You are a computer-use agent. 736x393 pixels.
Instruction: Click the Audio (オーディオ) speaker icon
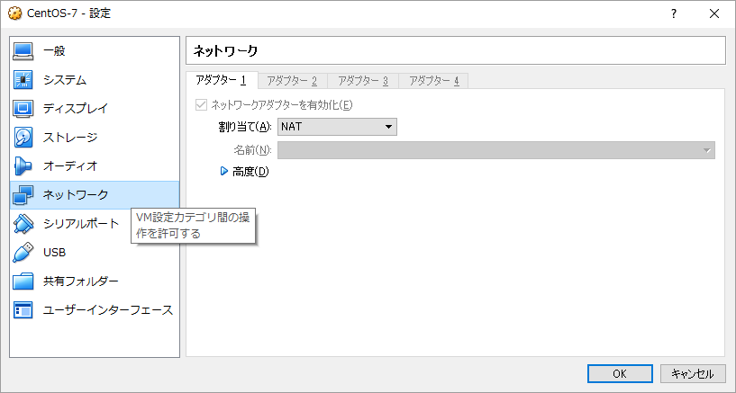pyautogui.click(x=23, y=166)
